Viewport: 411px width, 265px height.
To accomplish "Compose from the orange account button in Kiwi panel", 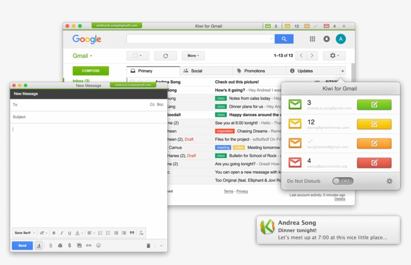I will pyautogui.click(x=374, y=143).
